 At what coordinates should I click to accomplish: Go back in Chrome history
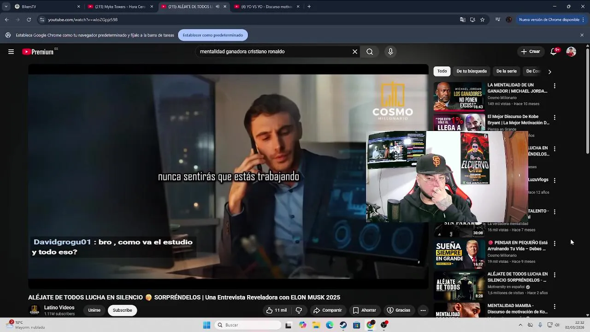coord(6,20)
